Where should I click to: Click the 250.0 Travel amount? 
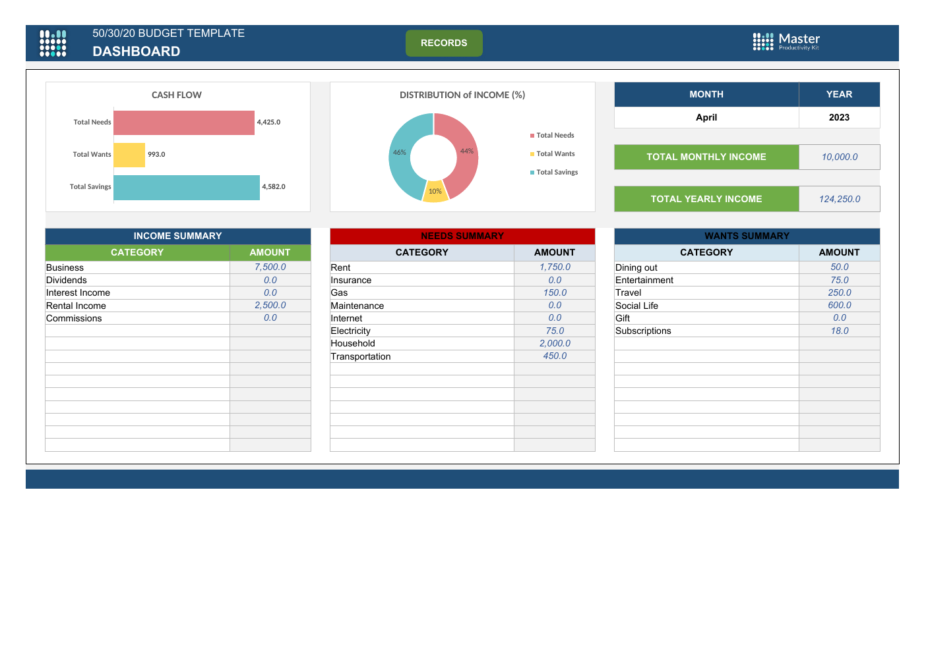pyautogui.click(x=840, y=293)
